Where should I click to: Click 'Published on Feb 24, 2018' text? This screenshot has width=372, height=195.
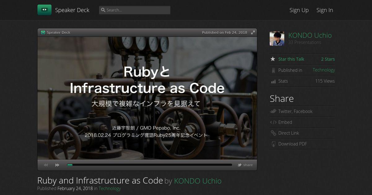[224, 32]
